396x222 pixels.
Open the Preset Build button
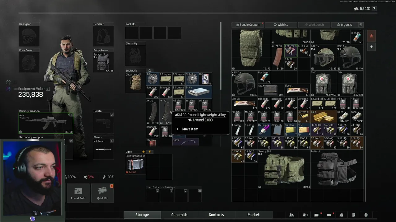coord(78,193)
